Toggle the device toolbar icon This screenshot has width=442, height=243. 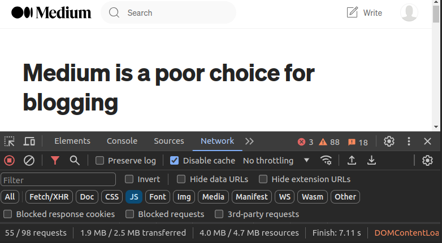click(29, 142)
